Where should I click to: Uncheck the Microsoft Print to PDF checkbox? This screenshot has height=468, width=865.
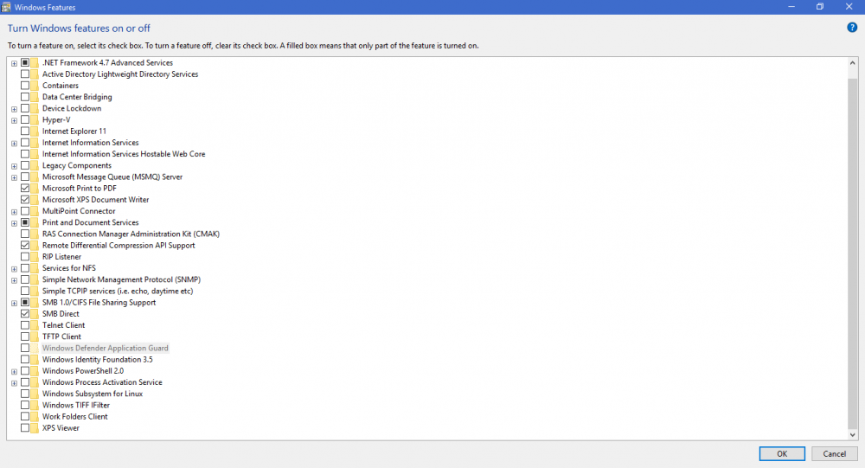pyautogui.click(x=25, y=189)
